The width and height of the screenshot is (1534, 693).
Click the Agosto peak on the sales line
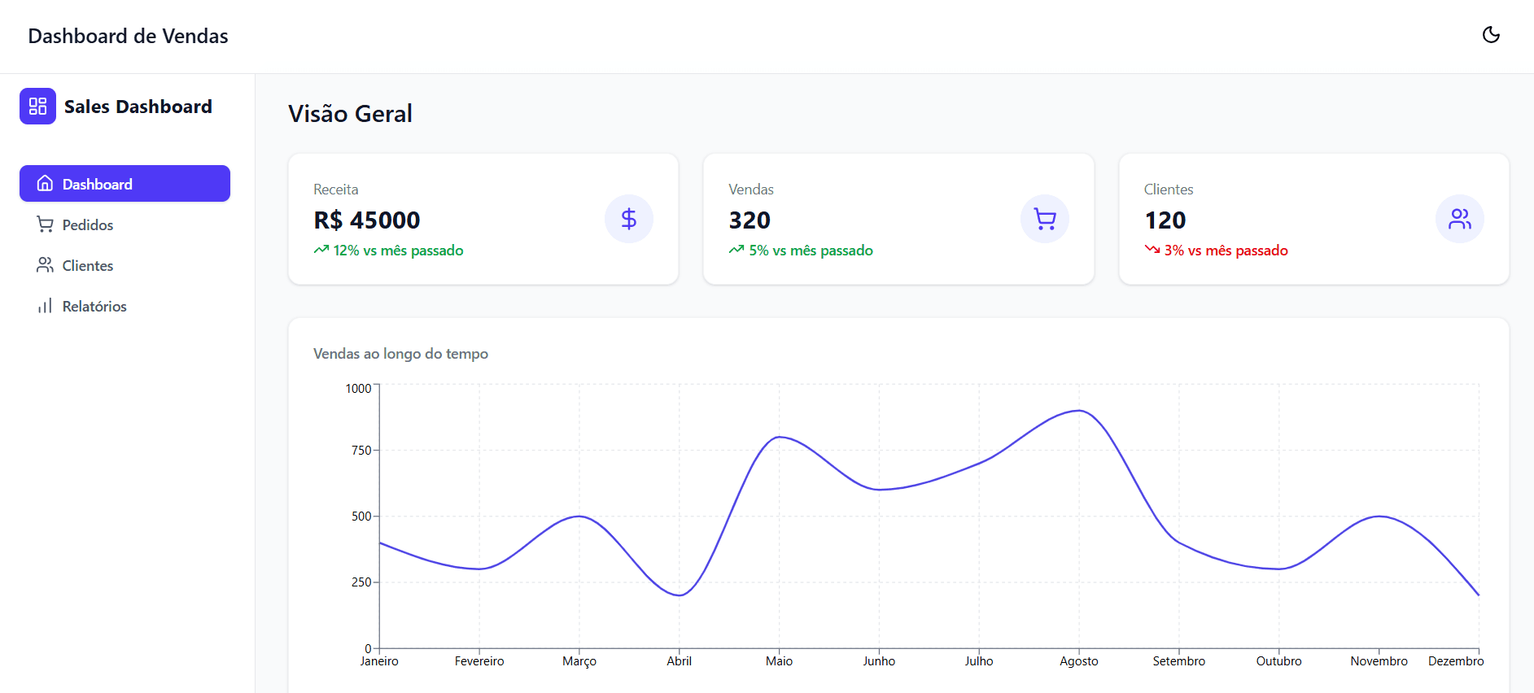(1079, 411)
